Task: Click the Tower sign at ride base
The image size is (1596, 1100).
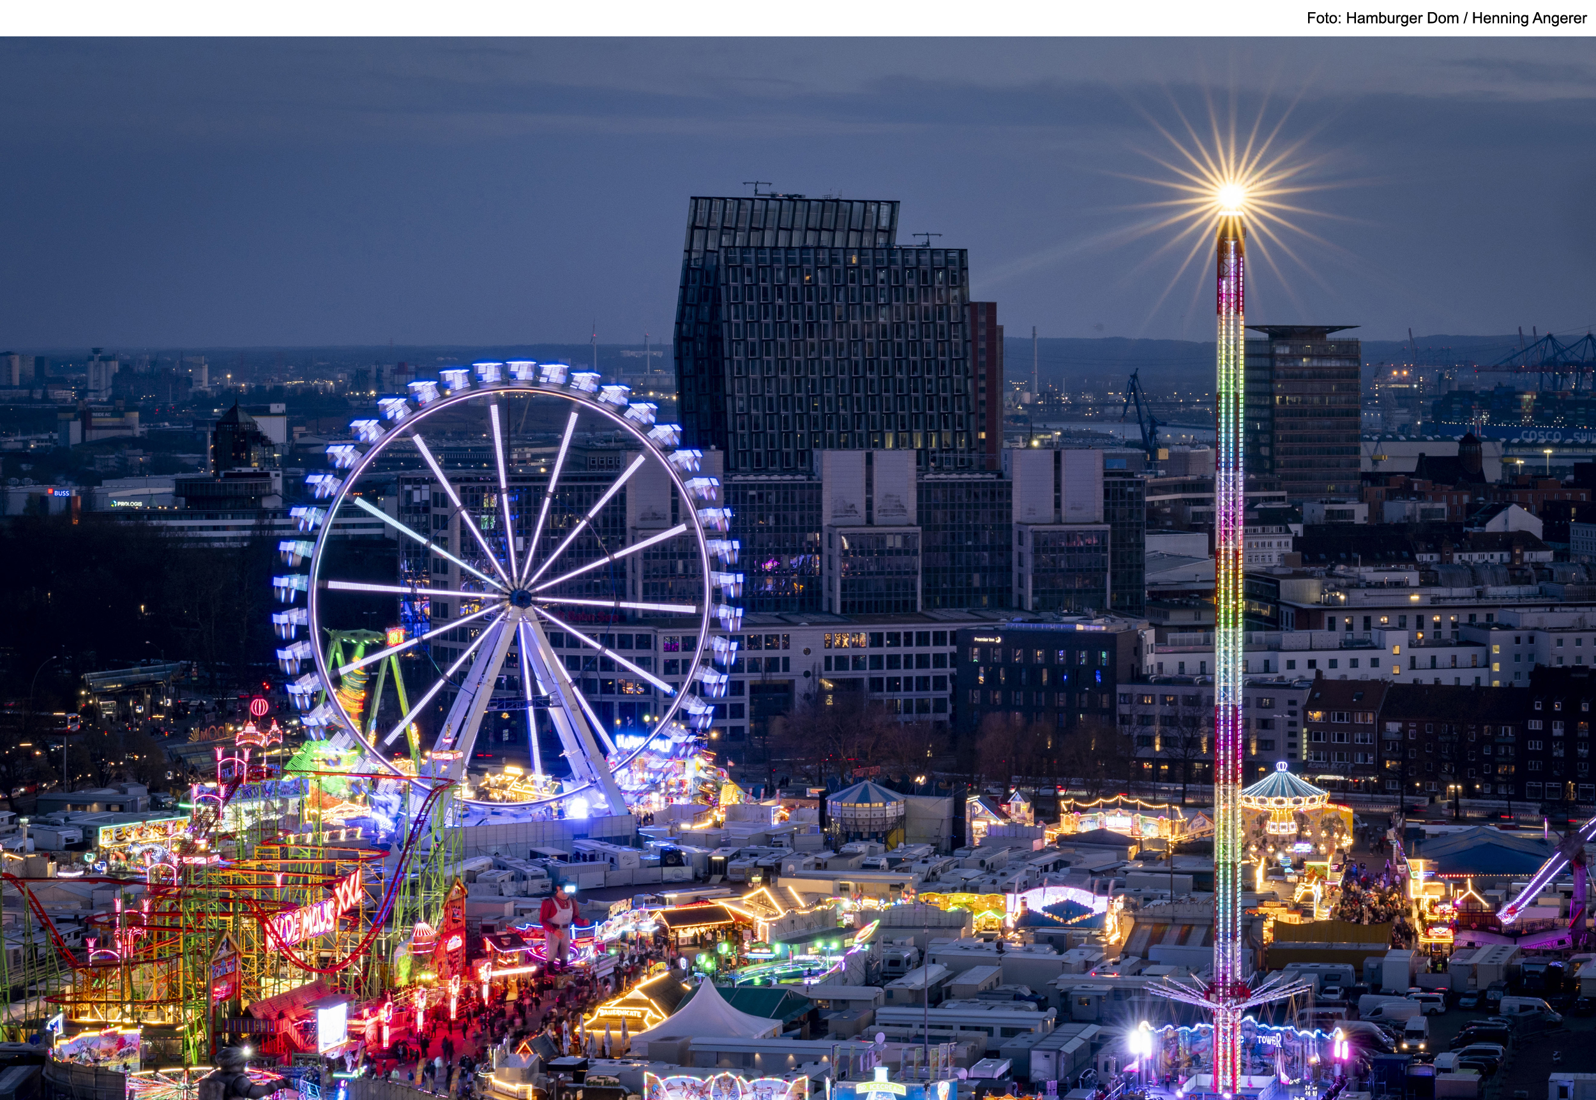Action: click(1269, 1041)
